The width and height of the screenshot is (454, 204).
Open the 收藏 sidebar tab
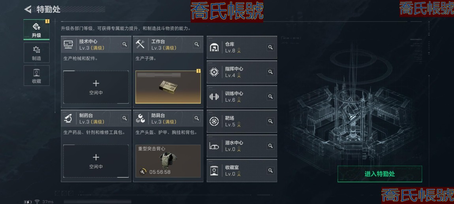(36, 75)
